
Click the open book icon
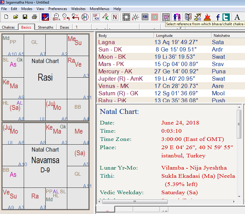tap(188, 17)
